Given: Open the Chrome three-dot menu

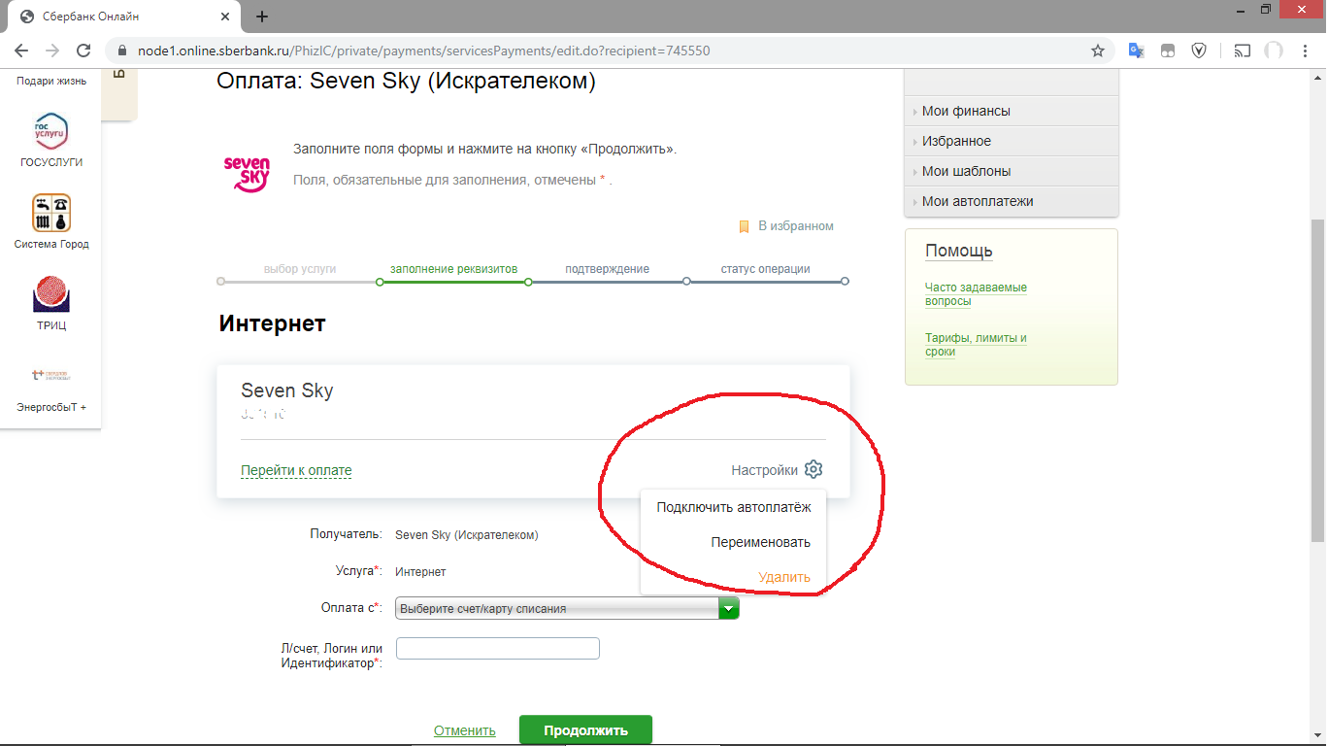Looking at the screenshot, I should click(1307, 51).
